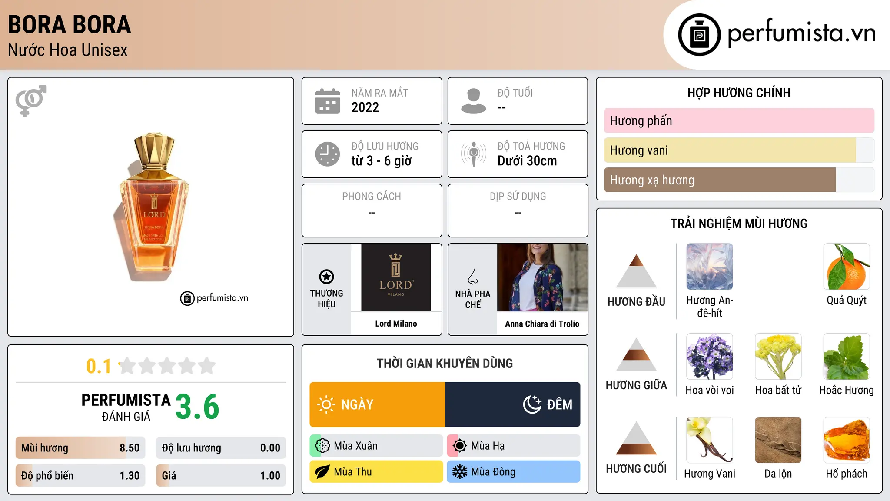Image resolution: width=890 pixels, height=501 pixels.
Task: Click the Độ phổ biến 1.30 score bar
Action: pos(80,476)
